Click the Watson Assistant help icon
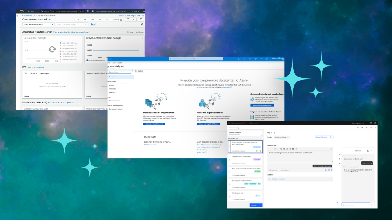 coord(371,123)
